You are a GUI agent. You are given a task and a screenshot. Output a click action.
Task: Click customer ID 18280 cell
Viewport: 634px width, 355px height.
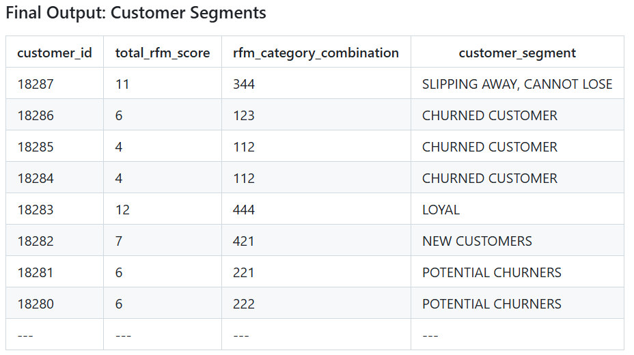(x=36, y=304)
